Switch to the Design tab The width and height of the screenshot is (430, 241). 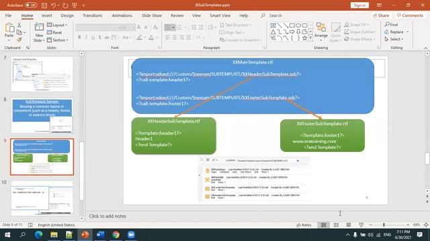pos(67,15)
